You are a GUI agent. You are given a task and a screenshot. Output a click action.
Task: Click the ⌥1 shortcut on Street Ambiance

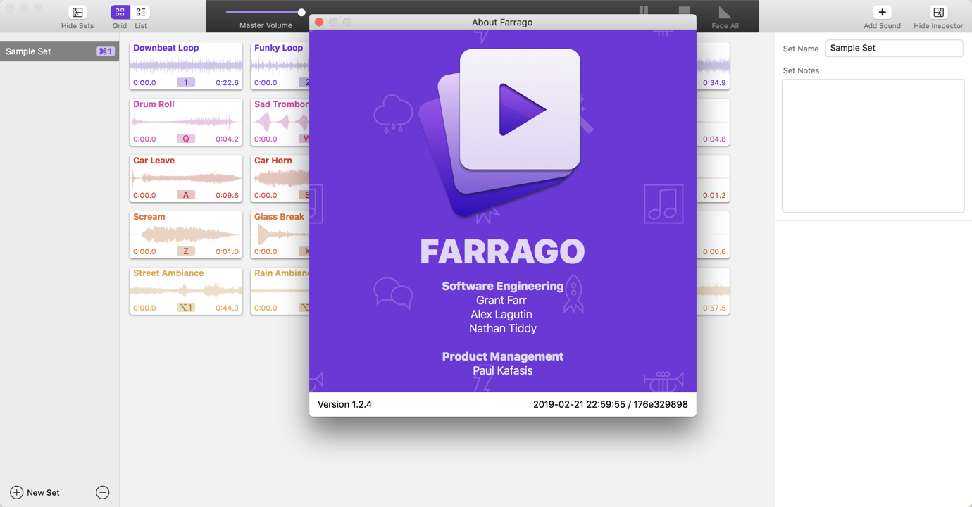point(186,308)
